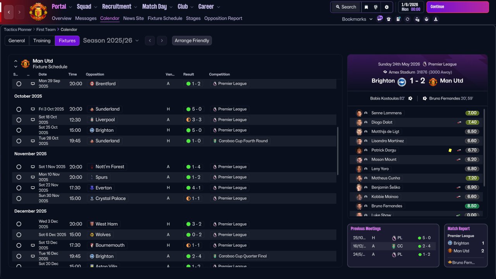Go back with the left arrow navigation button
Screen dimensions: 496x279
9,12
